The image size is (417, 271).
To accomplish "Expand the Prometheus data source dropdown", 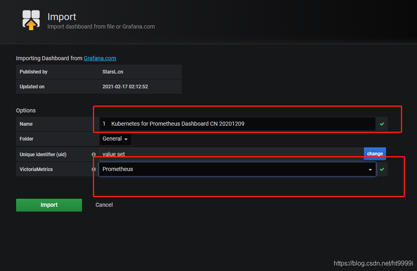I will pyautogui.click(x=237, y=169).
